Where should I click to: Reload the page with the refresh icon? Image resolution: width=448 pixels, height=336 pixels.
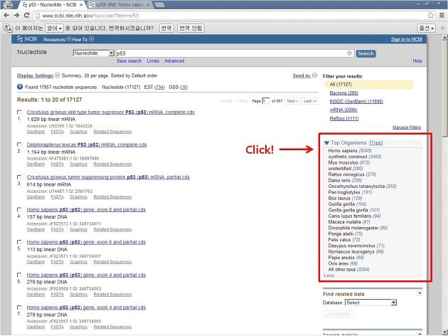pyautogui.click(x=26, y=16)
